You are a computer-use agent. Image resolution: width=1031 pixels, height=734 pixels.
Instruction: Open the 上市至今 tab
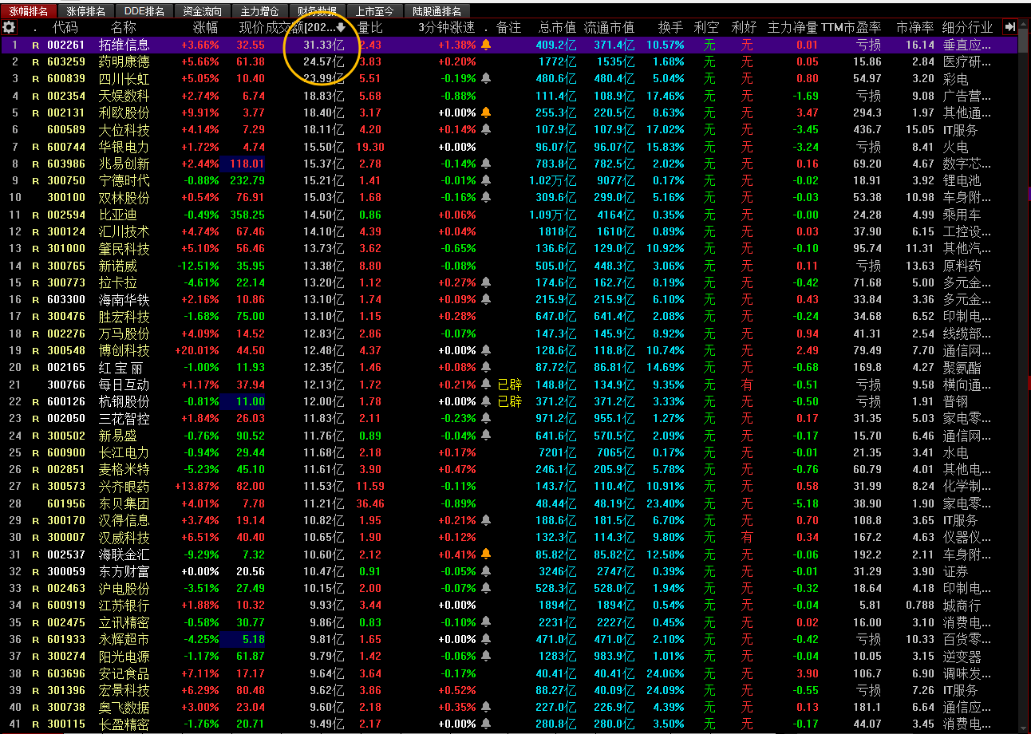(x=375, y=11)
